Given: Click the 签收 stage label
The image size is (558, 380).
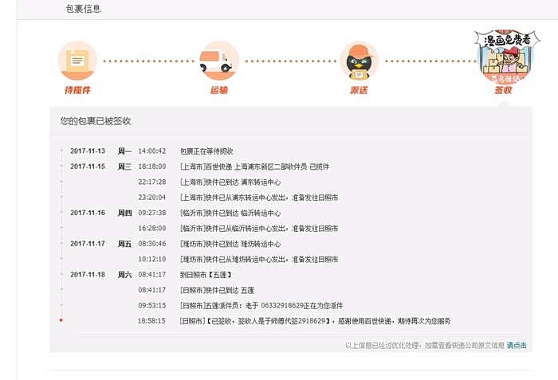Looking at the screenshot, I should tap(502, 90).
